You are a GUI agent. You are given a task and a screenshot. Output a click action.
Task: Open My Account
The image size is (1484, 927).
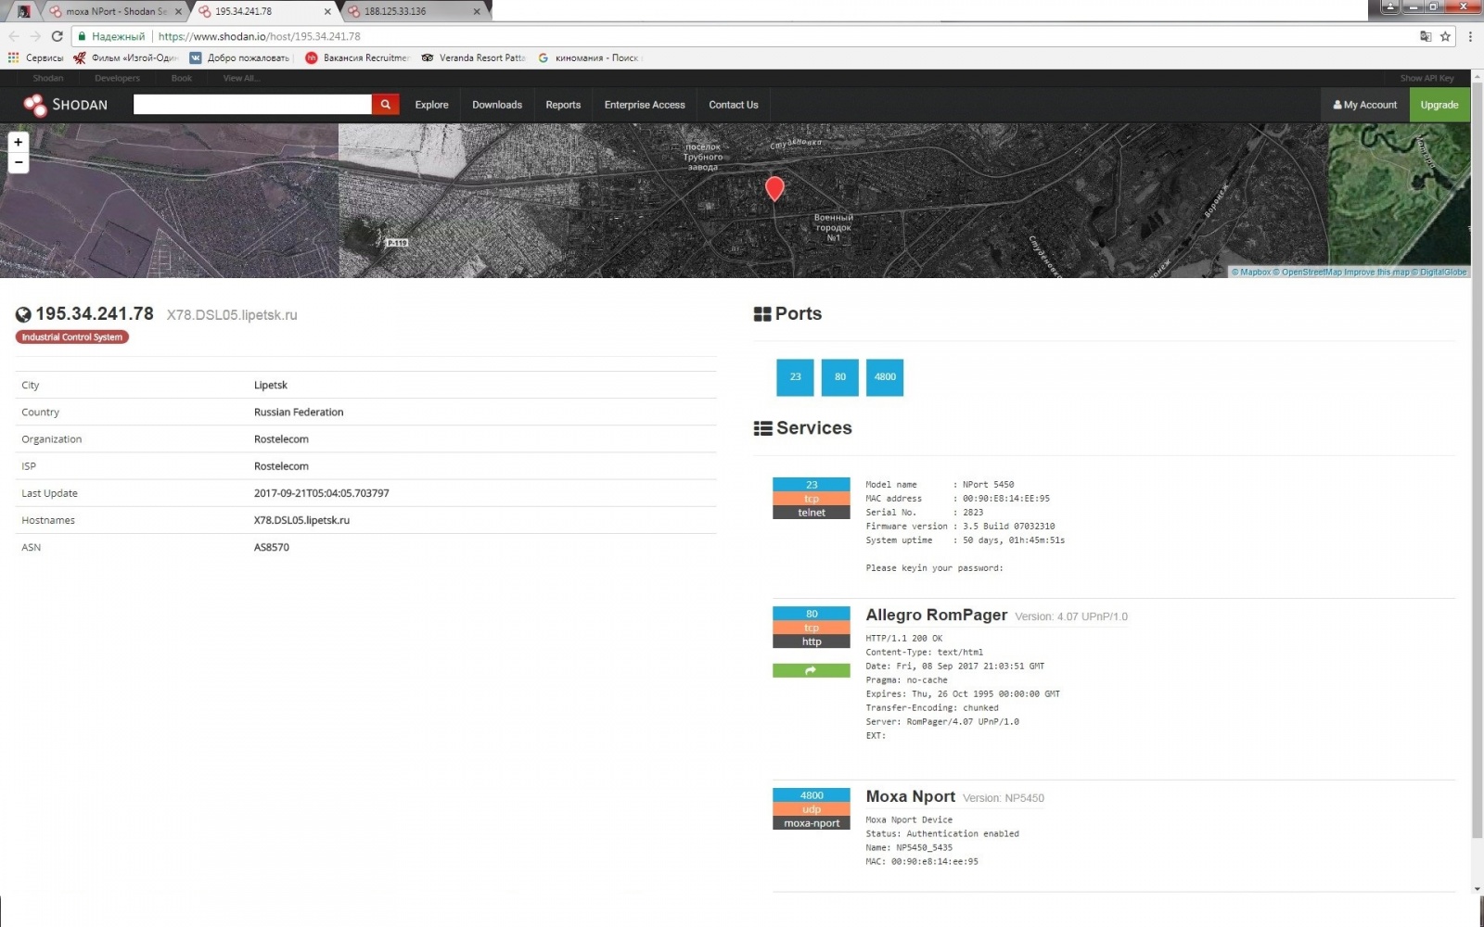tap(1365, 105)
